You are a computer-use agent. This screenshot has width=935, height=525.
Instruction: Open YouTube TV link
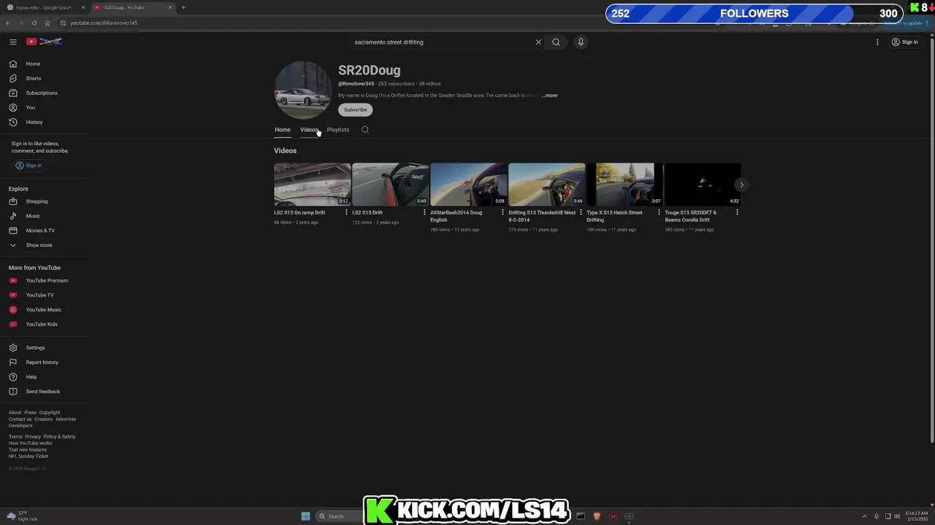(44, 295)
